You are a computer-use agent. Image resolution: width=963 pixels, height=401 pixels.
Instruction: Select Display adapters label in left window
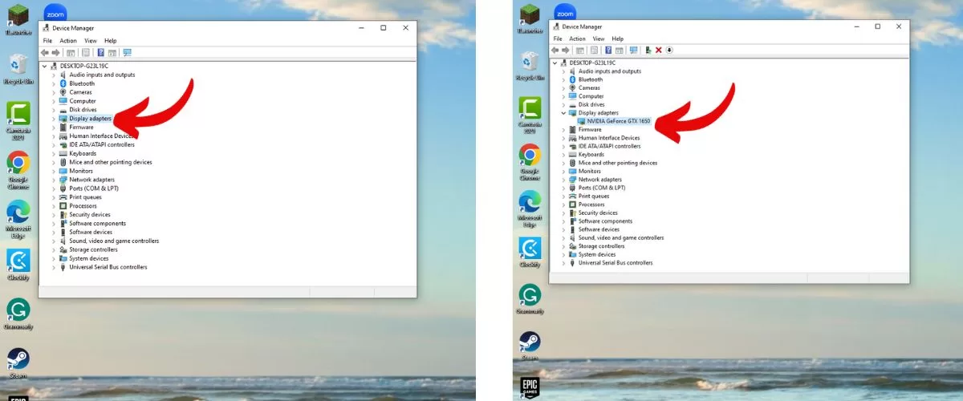point(90,118)
